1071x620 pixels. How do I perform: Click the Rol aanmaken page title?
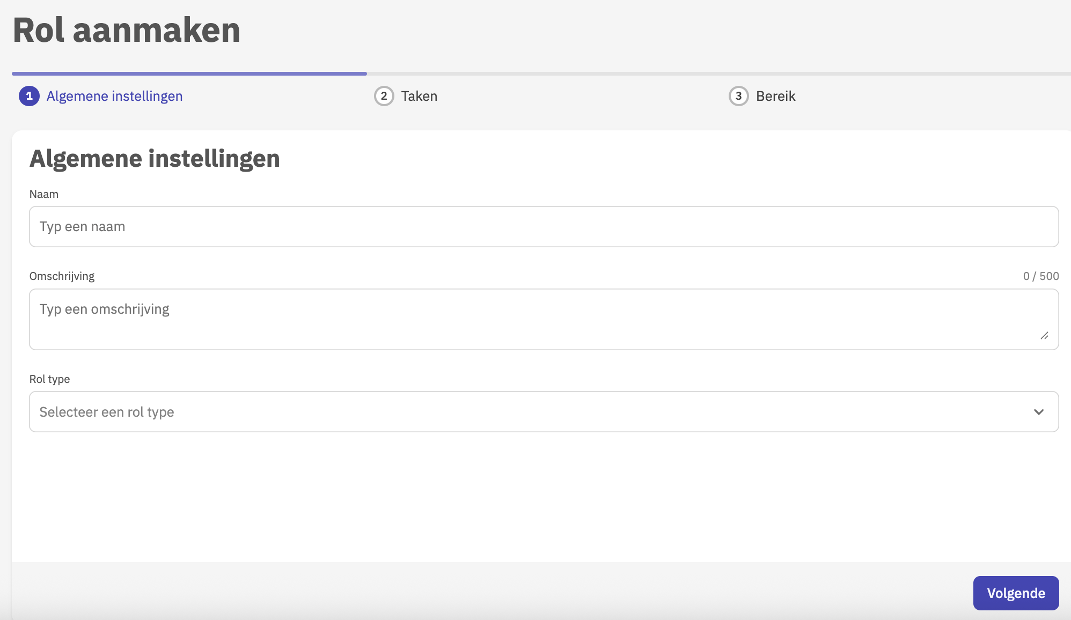127,30
